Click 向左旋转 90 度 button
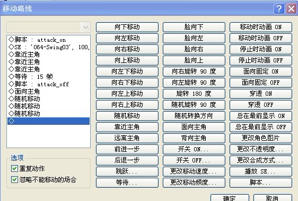The image size is (298, 201). coord(194,83)
